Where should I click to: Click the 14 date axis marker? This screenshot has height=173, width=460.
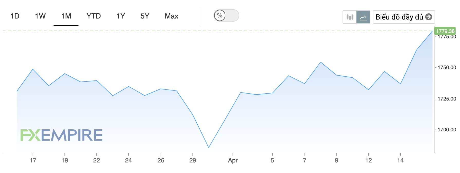click(400, 160)
